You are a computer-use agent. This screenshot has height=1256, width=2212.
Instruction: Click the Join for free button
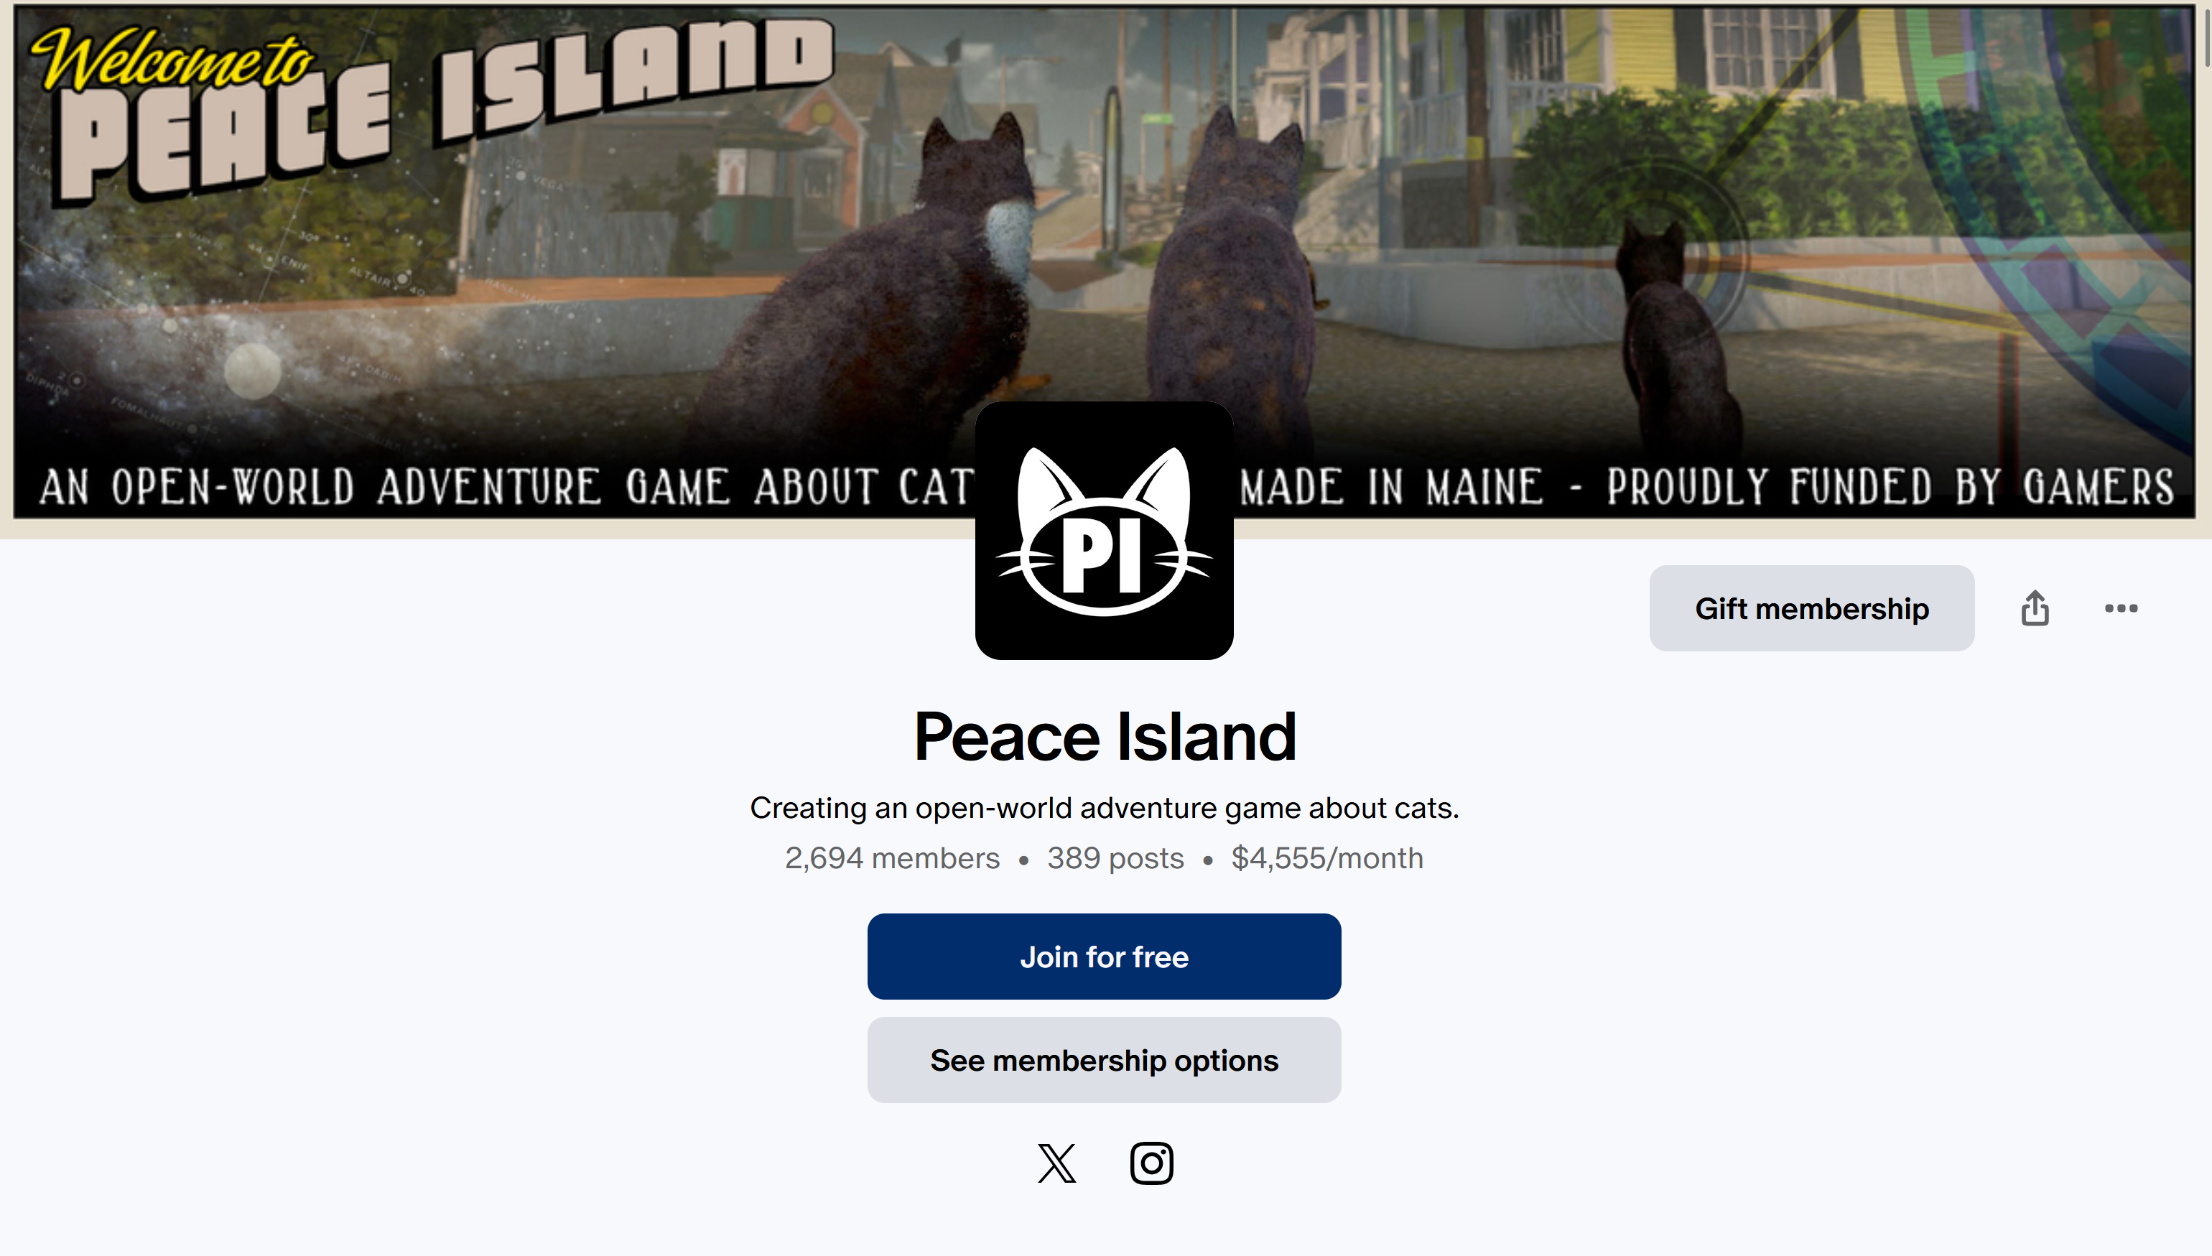click(1105, 957)
